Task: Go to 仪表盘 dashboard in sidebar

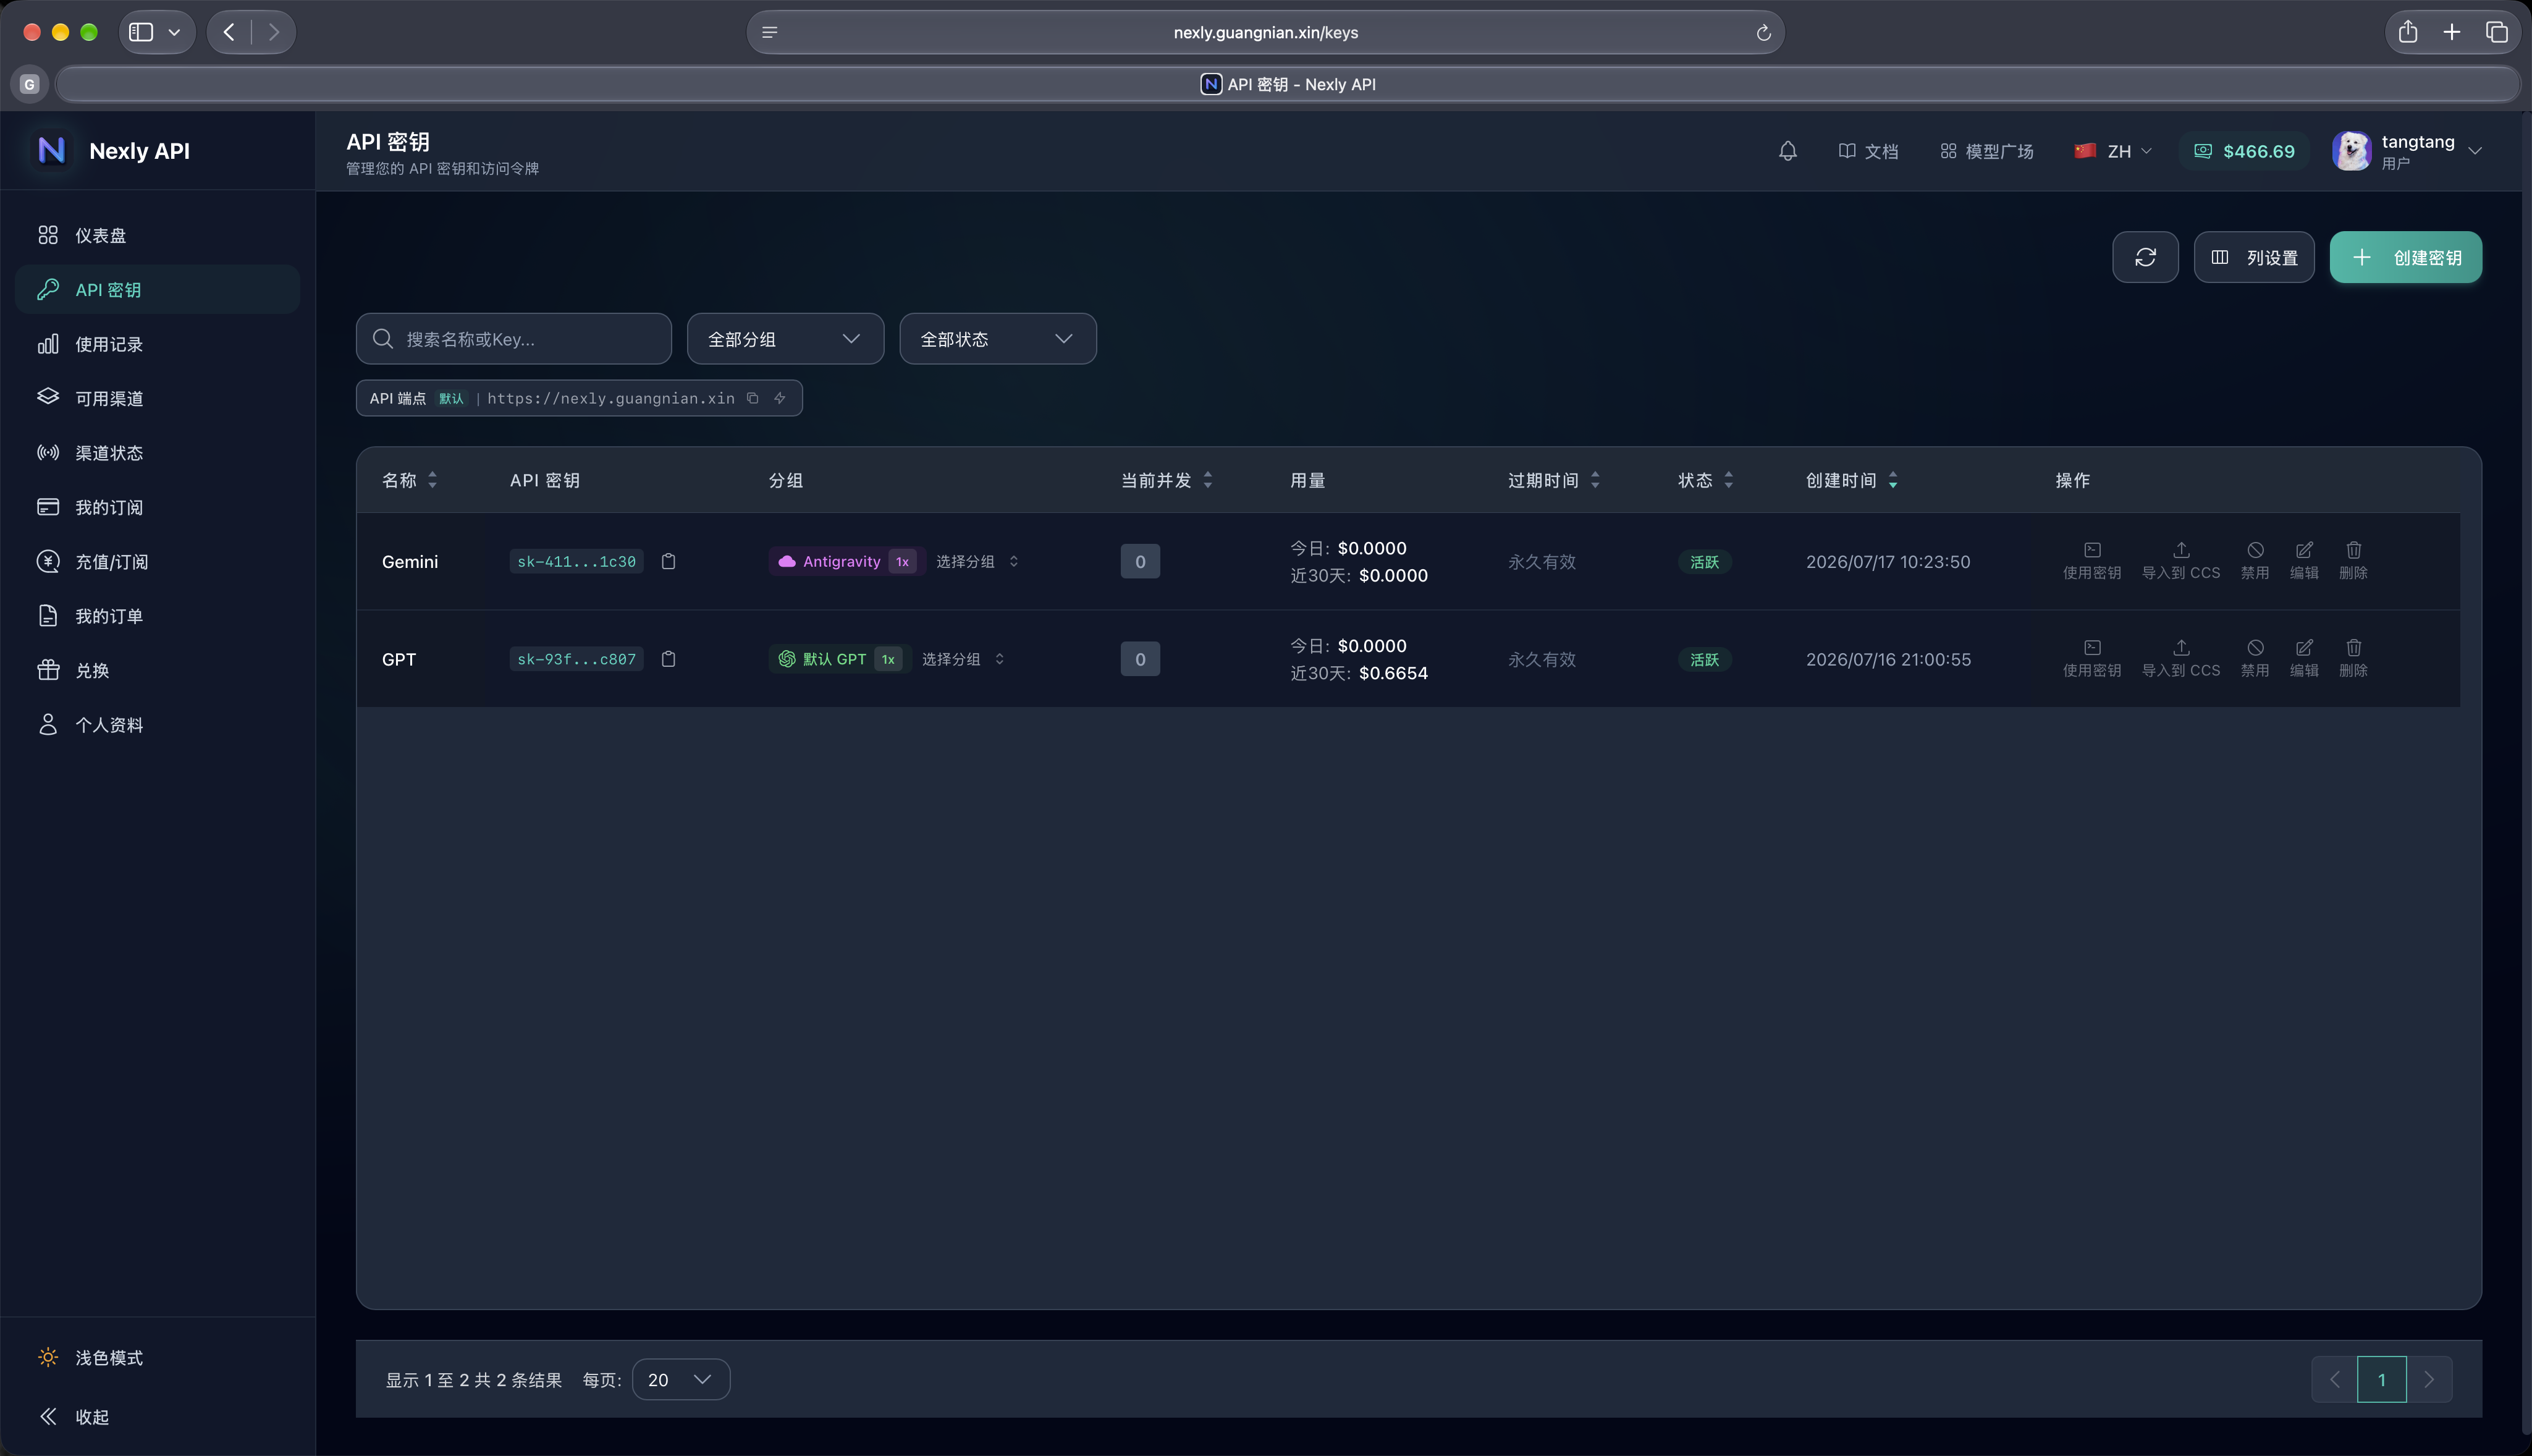Action: [158, 235]
